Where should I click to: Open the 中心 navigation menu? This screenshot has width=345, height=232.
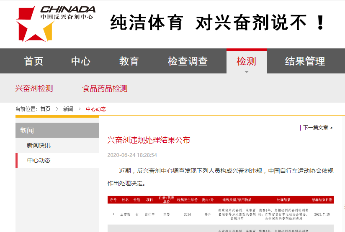pos(81,61)
